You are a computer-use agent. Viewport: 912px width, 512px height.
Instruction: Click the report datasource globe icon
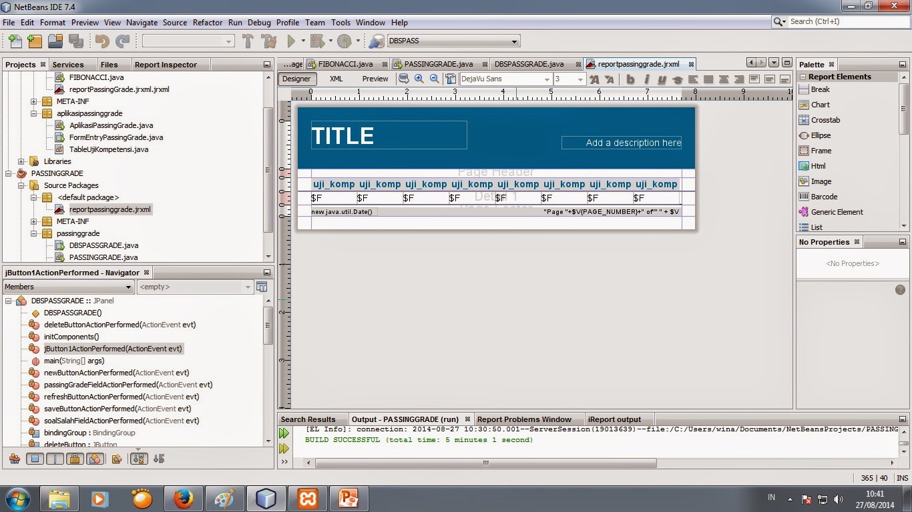377,41
